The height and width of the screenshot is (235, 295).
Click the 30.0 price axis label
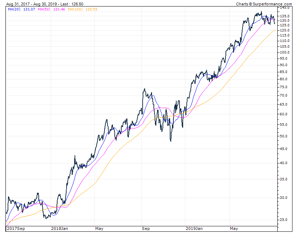(x=284, y=198)
